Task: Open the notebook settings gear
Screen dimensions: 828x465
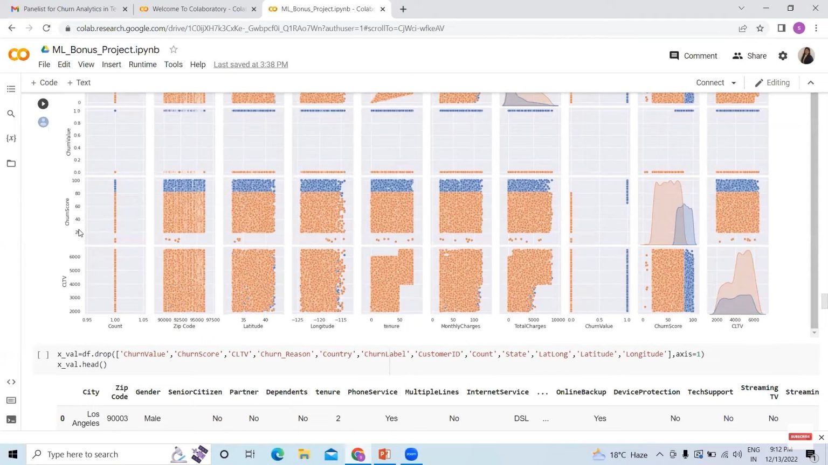Action: pyautogui.click(x=783, y=55)
